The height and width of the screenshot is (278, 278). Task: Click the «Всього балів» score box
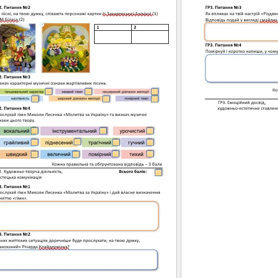[x=158, y=172]
